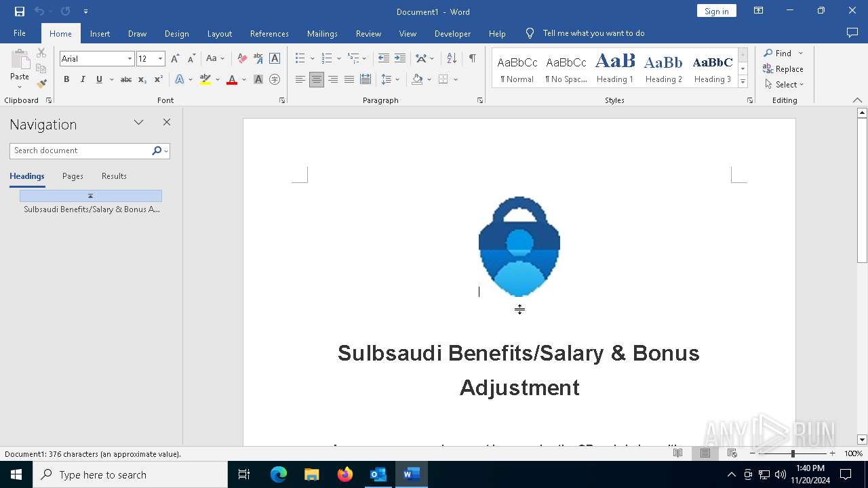Expand bullet list options
Image resolution: width=868 pixels, height=488 pixels.
click(312, 59)
